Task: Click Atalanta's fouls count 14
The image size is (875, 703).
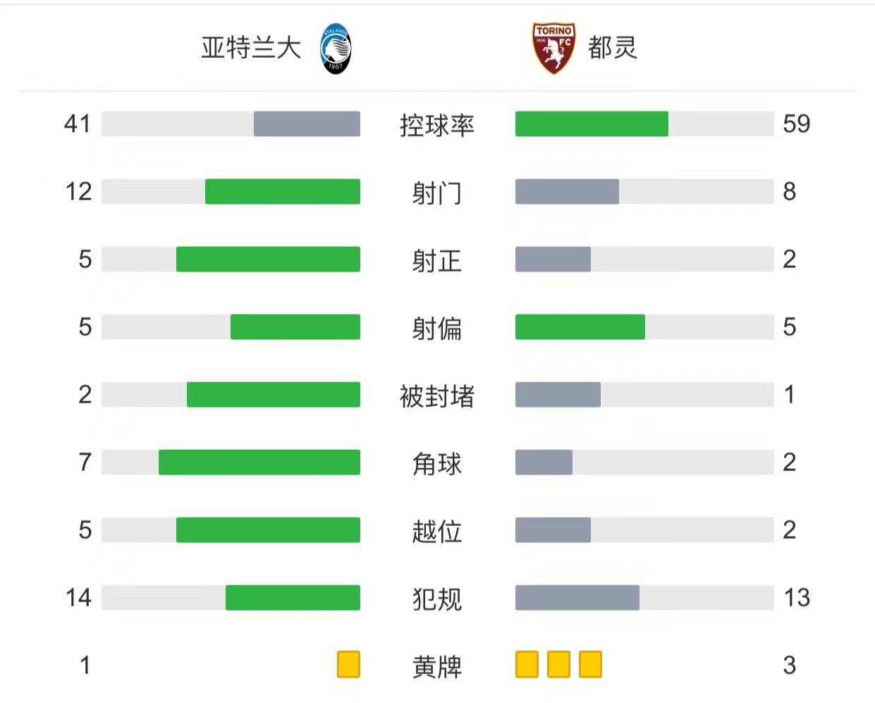Action: pos(78,597)
